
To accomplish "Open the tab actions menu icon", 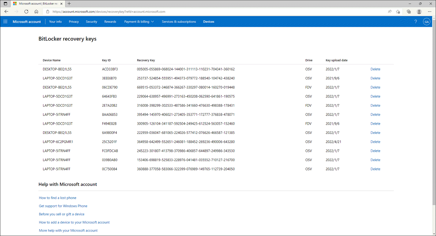I will (x=5, y=3).
